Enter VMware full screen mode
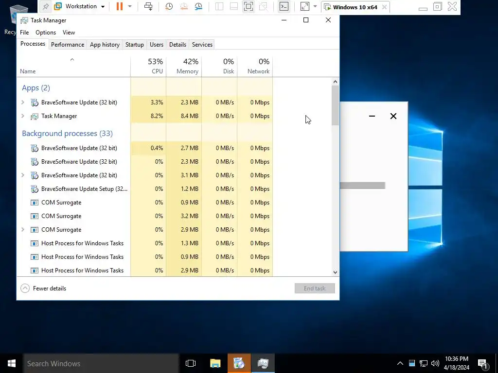This screenshot has height=373, width=498. (x=249, y=6)
